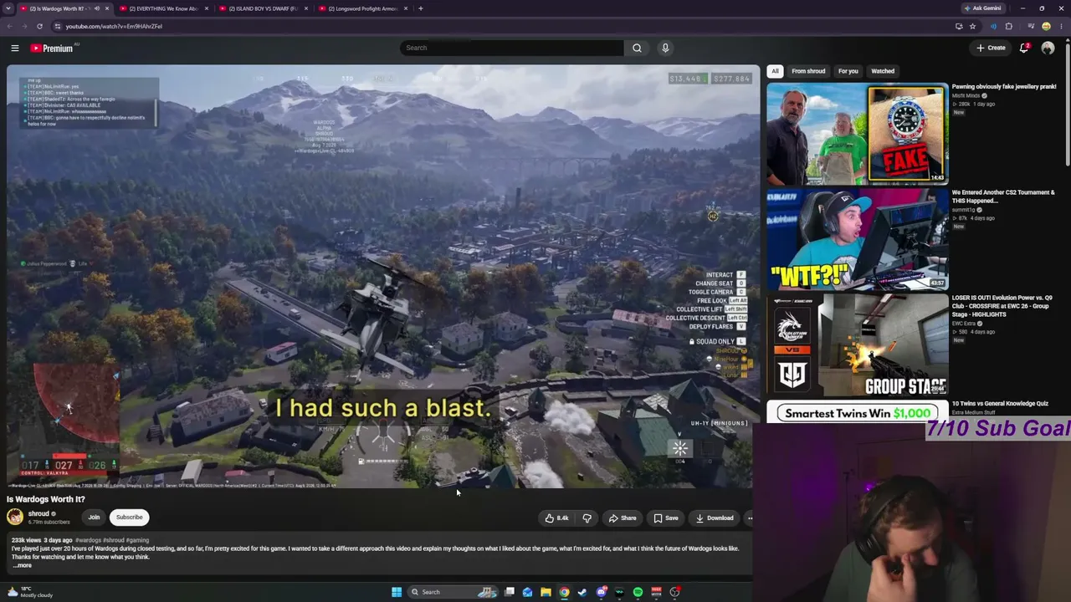Open more video actions ellipsis
The width and height of the screenshot is (1071, 602).
750,518
